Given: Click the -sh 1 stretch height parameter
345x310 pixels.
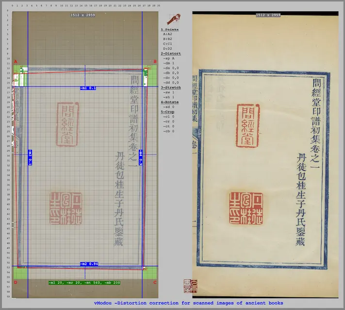Looking at the screenshot, I should point(169,97).
